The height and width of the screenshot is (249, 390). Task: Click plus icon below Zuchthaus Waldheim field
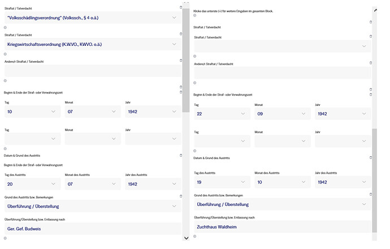pyautogui.click(x=195, y=238)
